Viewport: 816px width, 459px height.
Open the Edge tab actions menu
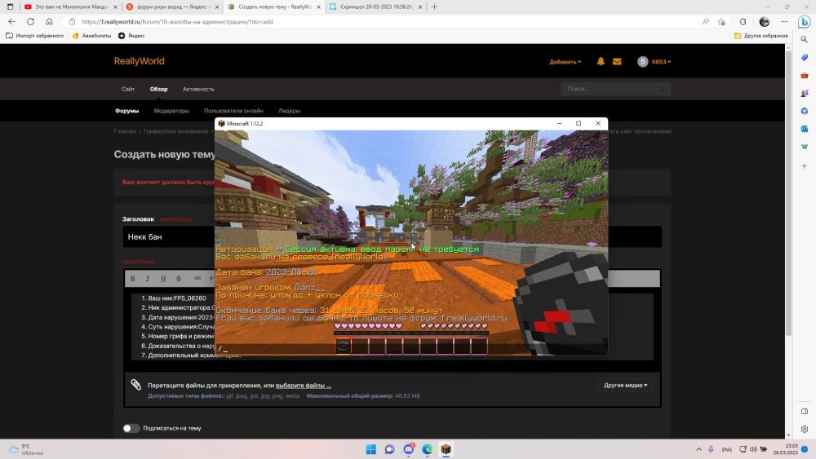click(10, 7)
